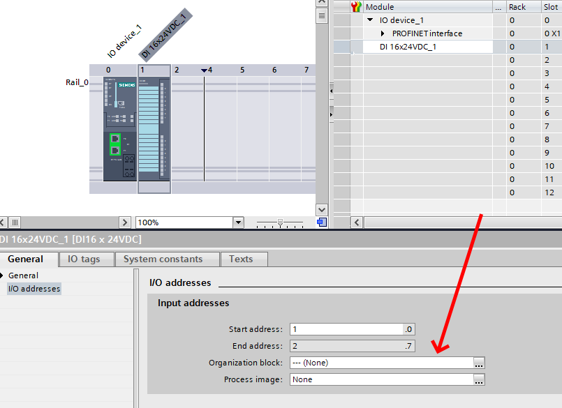Collapse the IO device_1 tree row
The height and width of the screenshot is (408, 562).
point(370,20)
